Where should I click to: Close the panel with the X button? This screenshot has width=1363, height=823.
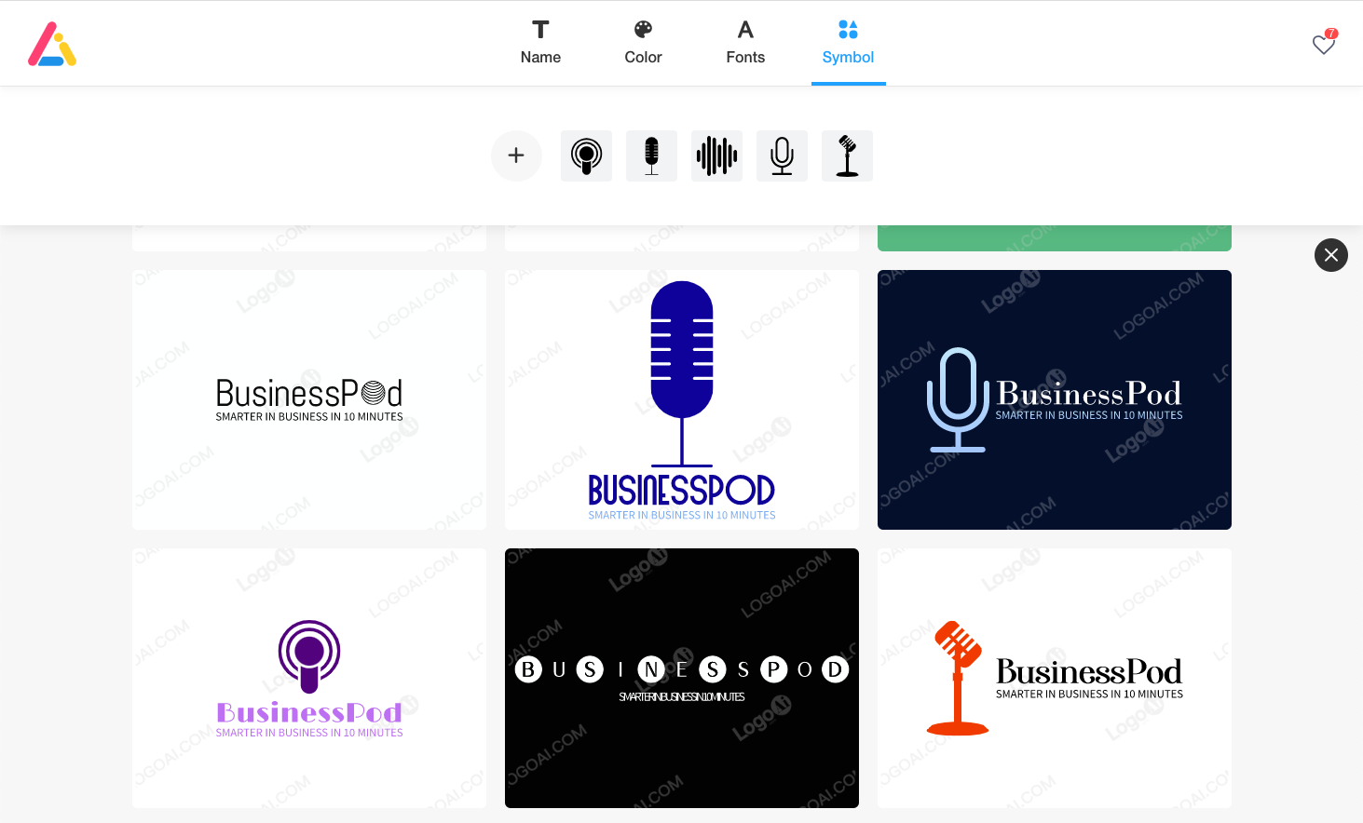click(x=1330, y=255)
